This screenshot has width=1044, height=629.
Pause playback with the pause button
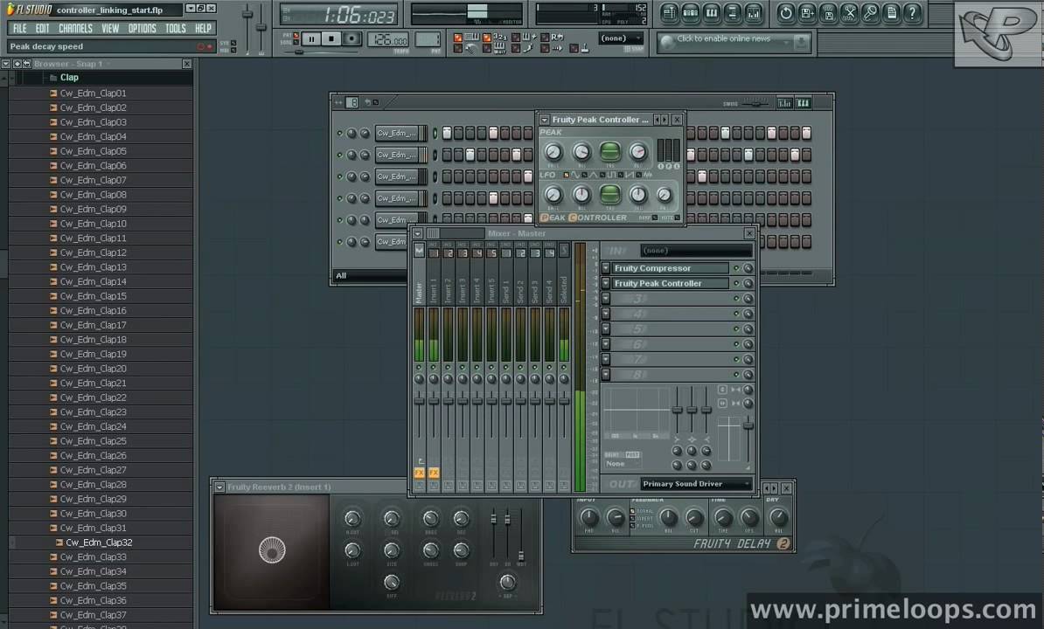coord(311,39)
